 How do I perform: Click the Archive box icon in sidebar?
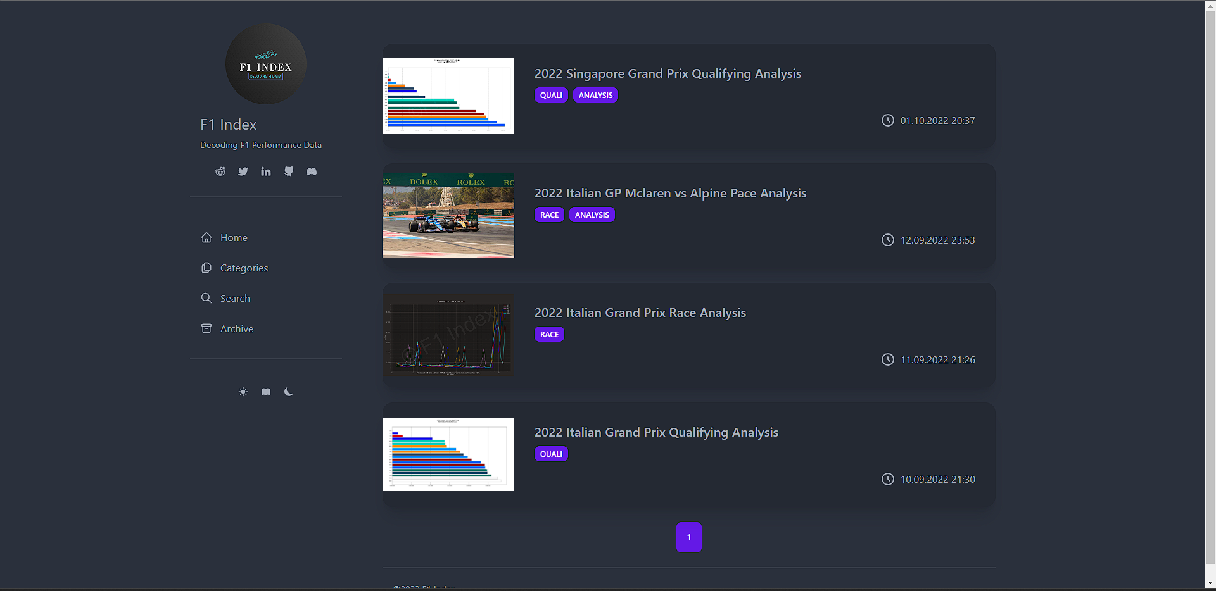point(206,328)
